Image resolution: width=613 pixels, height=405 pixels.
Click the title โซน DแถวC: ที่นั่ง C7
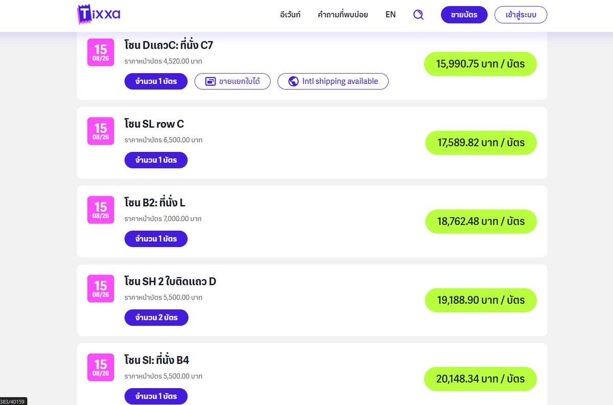(x=169, y=45)
